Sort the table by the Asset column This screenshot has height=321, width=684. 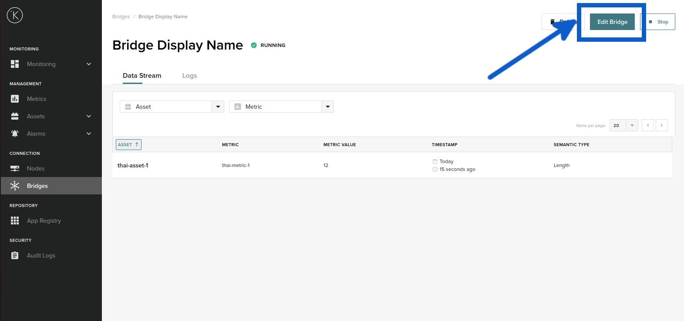click(x=128, y=144)
